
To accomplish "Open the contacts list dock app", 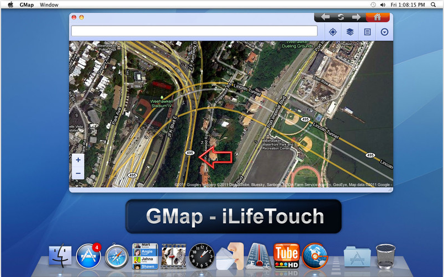I will [145, 256].
